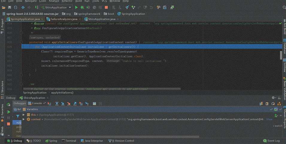This screenshot has height=144, width=286.
Task: Open the VCS menu
Action: (x=104, y=1)
